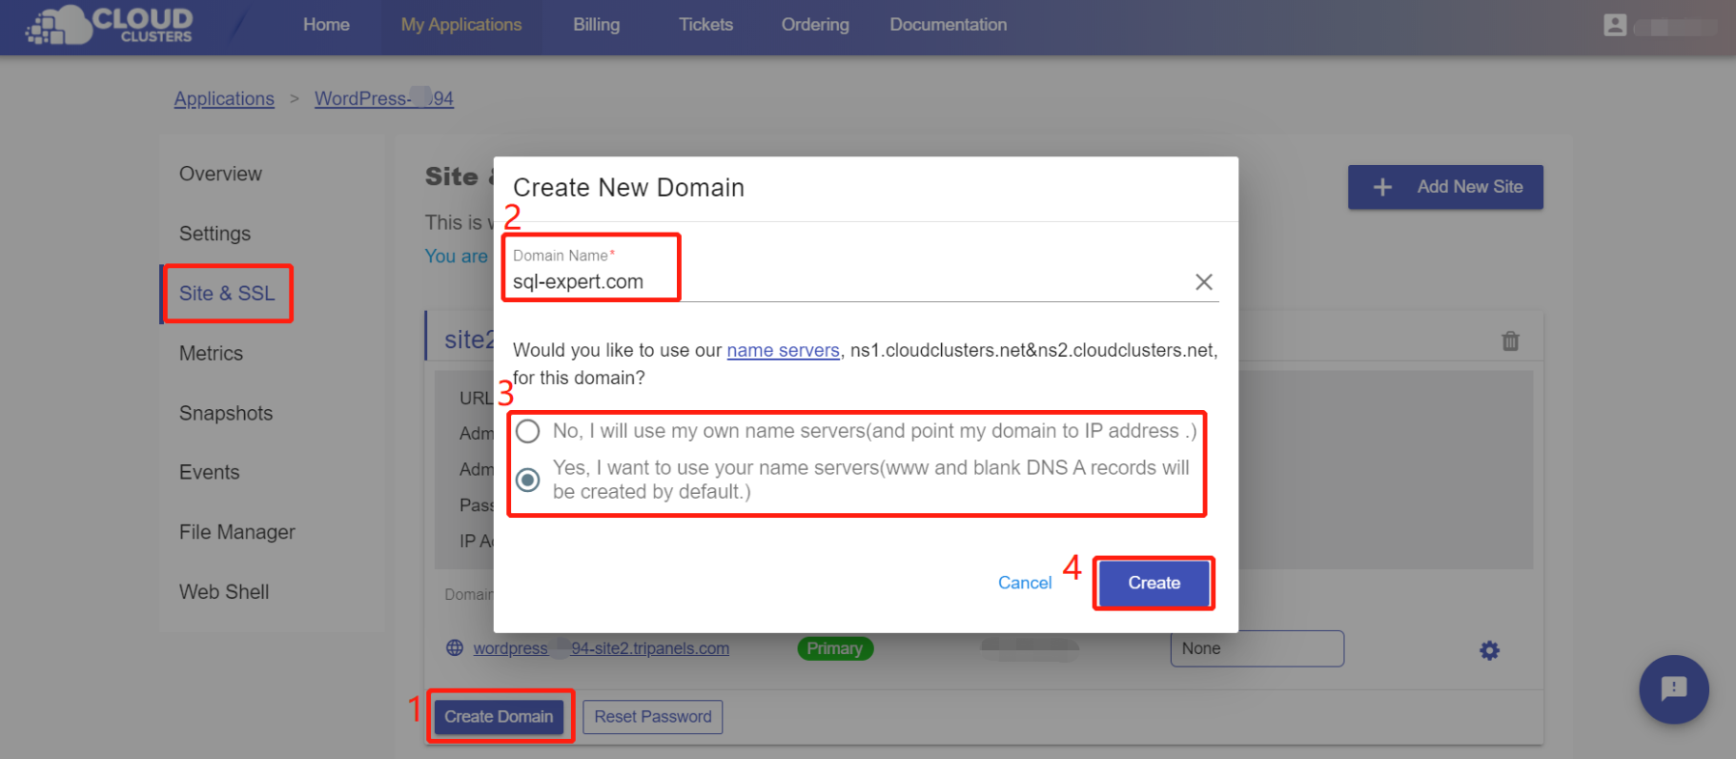Screen dimensions: 1736x759
Task: Open the domain settings gear icon
Action: tap(1489, 650)
